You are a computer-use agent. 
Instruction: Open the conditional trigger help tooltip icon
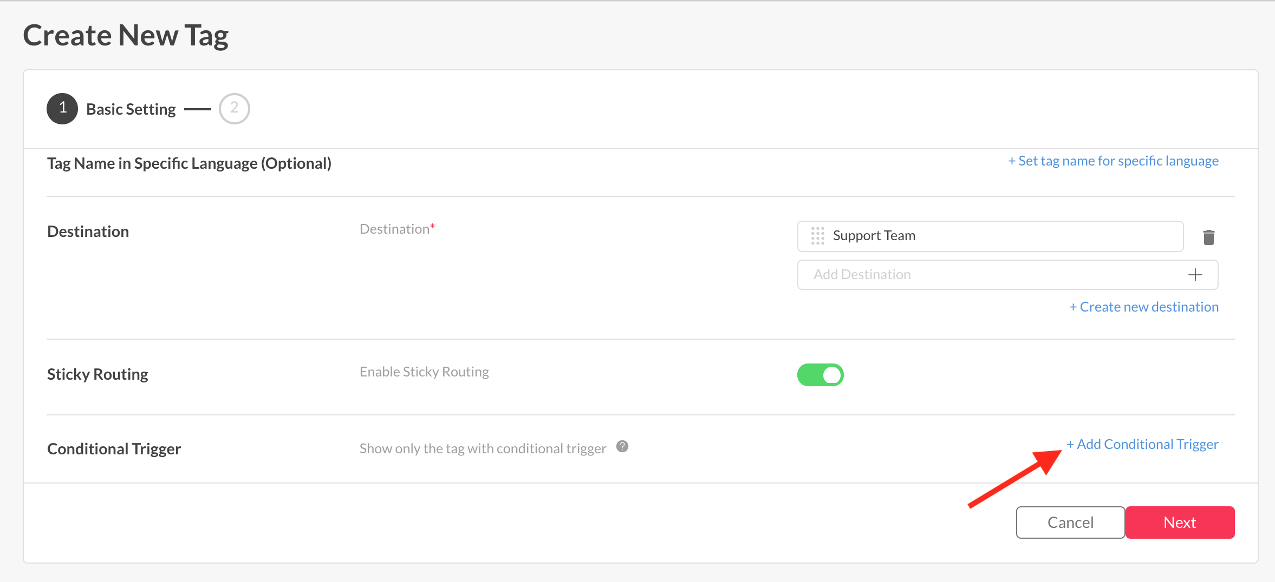pos(622,447)
